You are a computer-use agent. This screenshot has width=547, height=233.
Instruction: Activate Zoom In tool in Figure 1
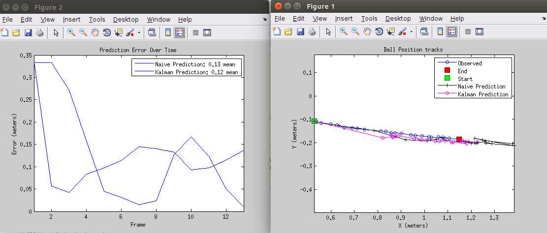click(x=344, y=31)
